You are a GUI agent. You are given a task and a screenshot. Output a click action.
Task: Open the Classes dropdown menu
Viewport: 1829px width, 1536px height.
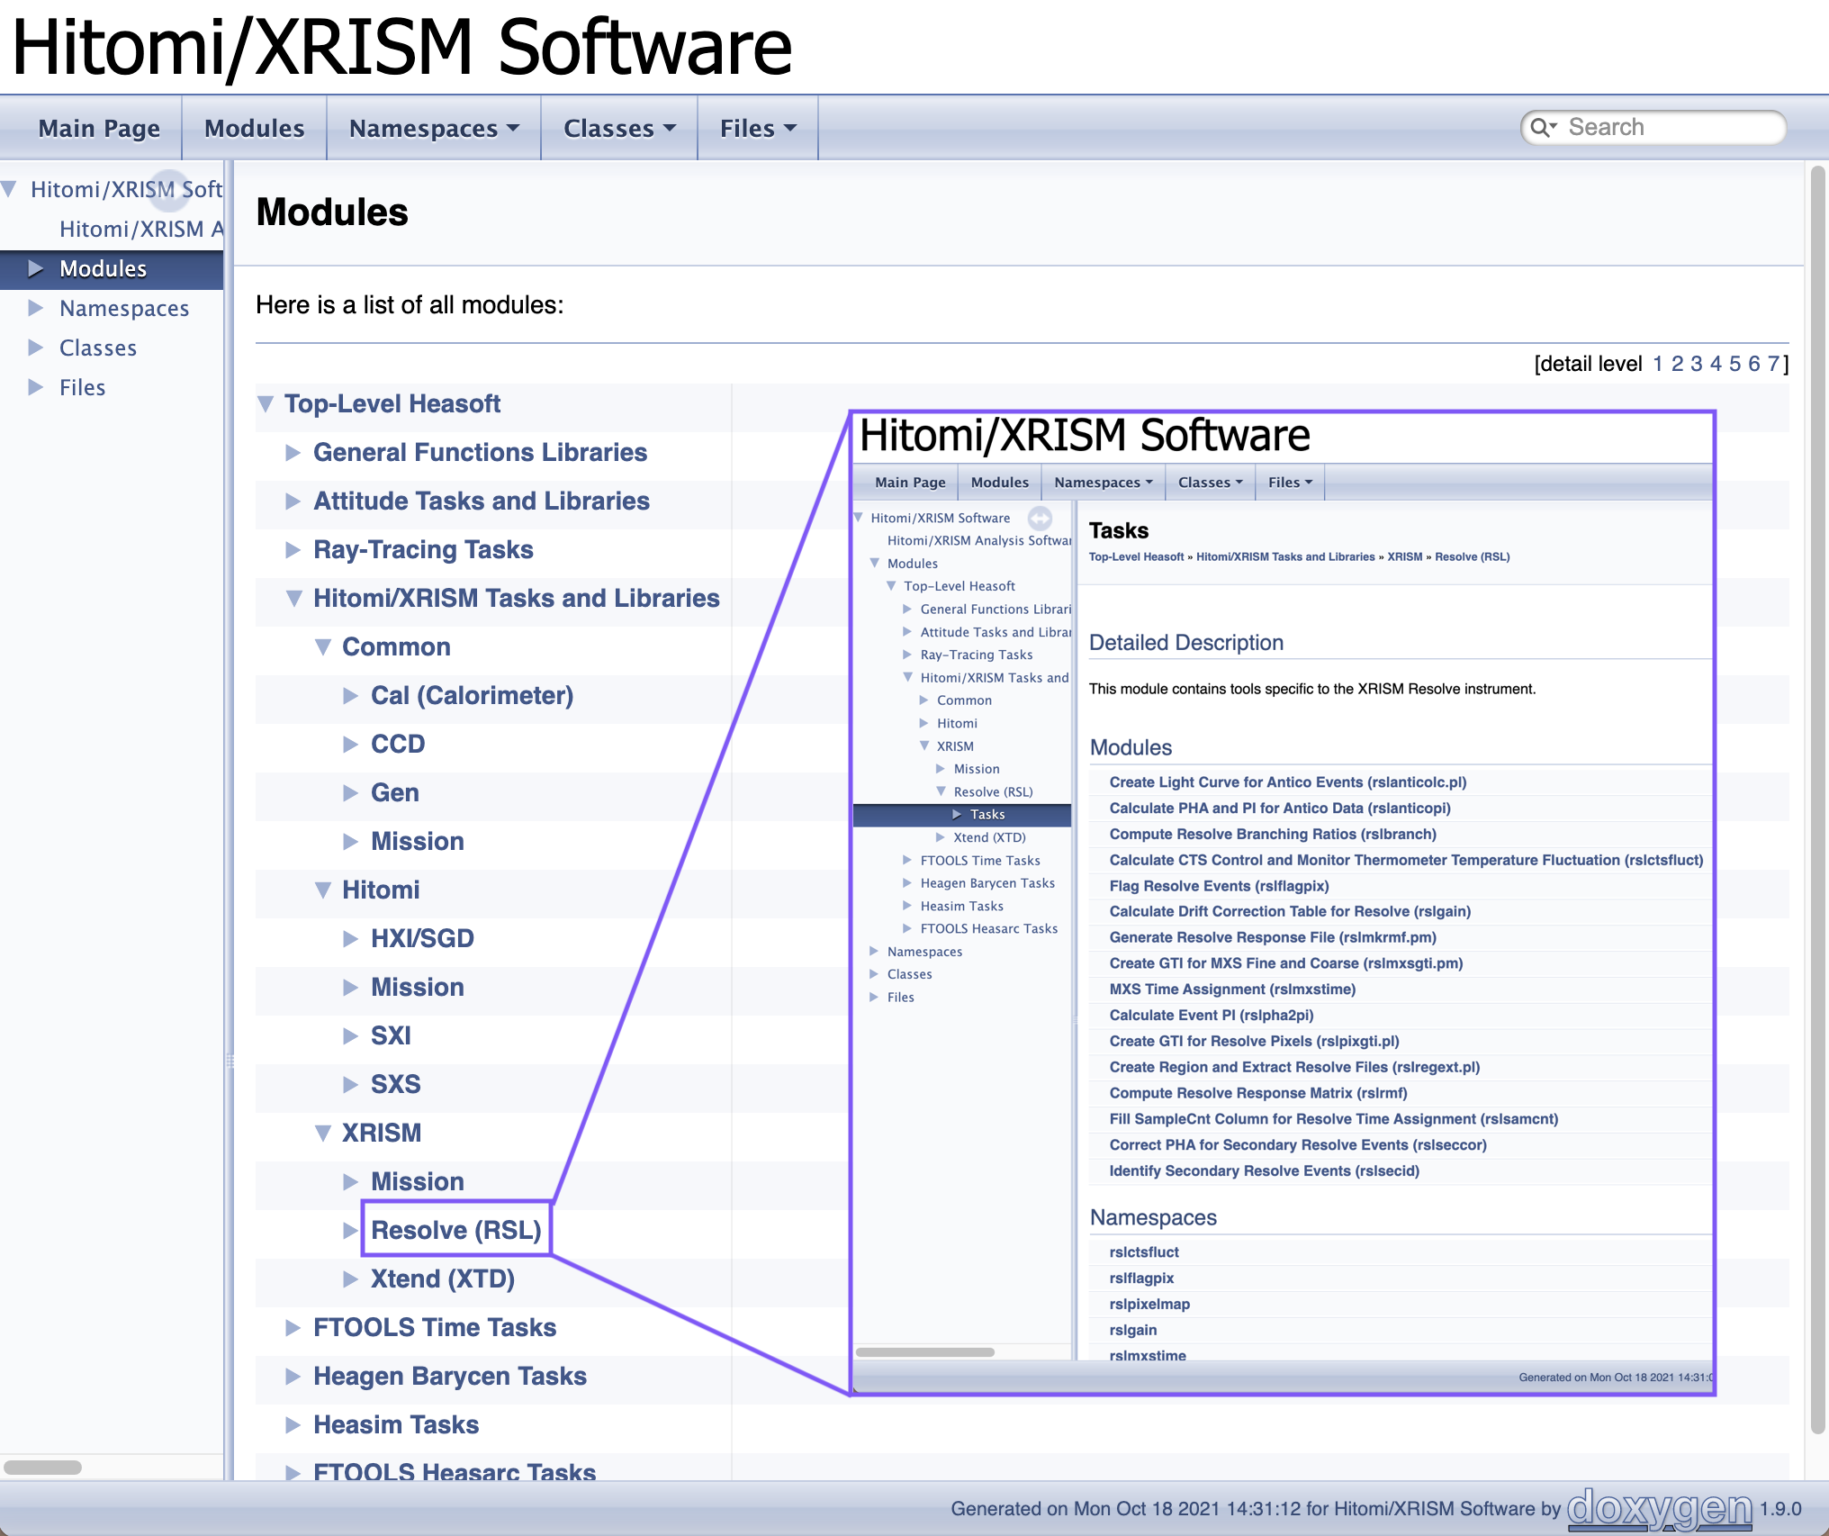tap(618, 128)
